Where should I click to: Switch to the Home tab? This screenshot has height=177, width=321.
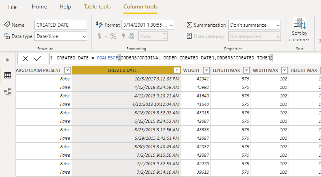point(39,7)
